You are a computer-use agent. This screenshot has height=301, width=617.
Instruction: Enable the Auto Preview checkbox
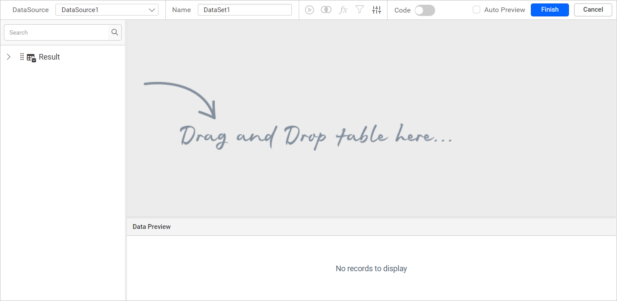tap(476, 10)
